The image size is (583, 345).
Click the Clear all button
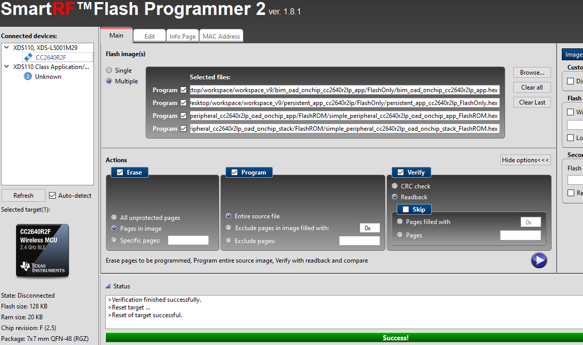pos(532,87)
